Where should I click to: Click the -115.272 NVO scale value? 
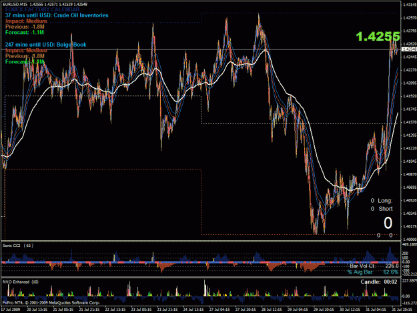pyautogui.click(x=410, y=302)
